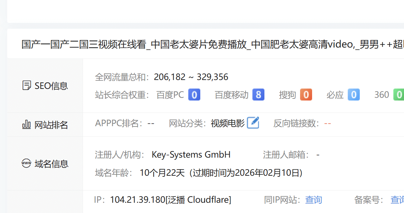Open the 360 weight badge

tap(399, 95)
